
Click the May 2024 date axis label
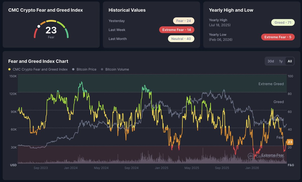(101, 168)
